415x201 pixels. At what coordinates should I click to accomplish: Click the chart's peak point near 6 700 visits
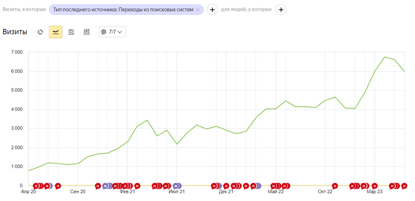[x=385, y=57]
